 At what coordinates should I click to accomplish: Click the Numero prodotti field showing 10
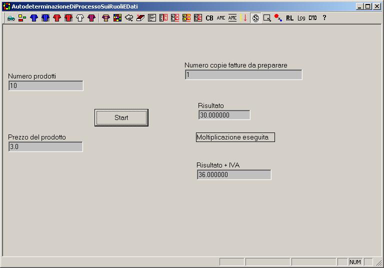click(46, 85)
